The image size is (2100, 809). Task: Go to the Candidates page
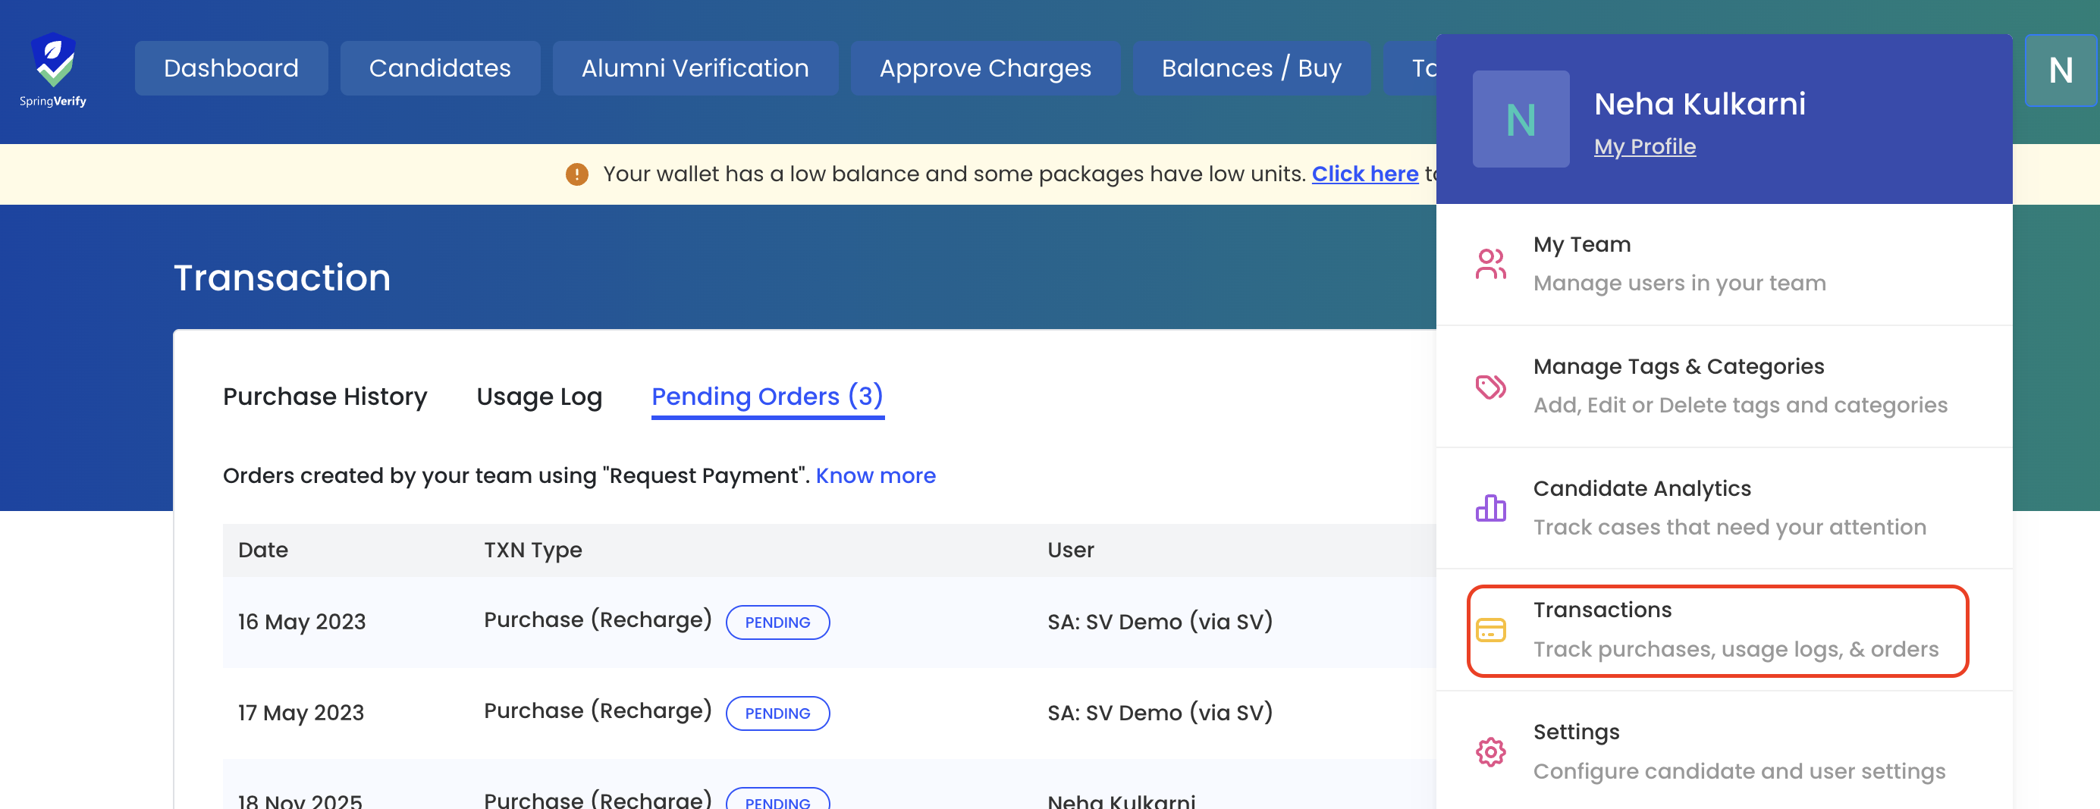click(x=439, y=68)
